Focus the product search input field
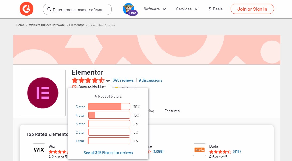Viewport: 292px width, 161px height. point(77,10)
